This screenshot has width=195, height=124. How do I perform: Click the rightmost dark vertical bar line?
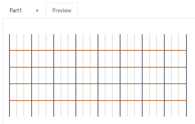tap(187, 75)
